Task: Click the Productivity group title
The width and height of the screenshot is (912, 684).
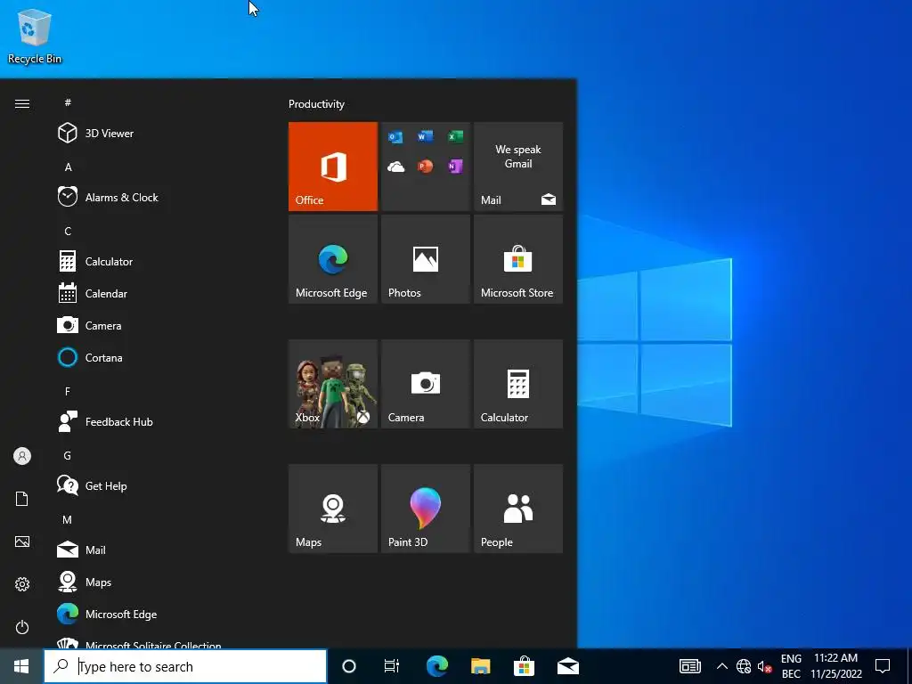Action: [x=316, y=104]
